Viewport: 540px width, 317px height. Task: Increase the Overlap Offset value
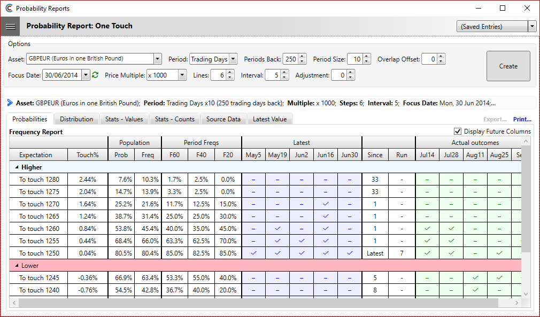441,57
